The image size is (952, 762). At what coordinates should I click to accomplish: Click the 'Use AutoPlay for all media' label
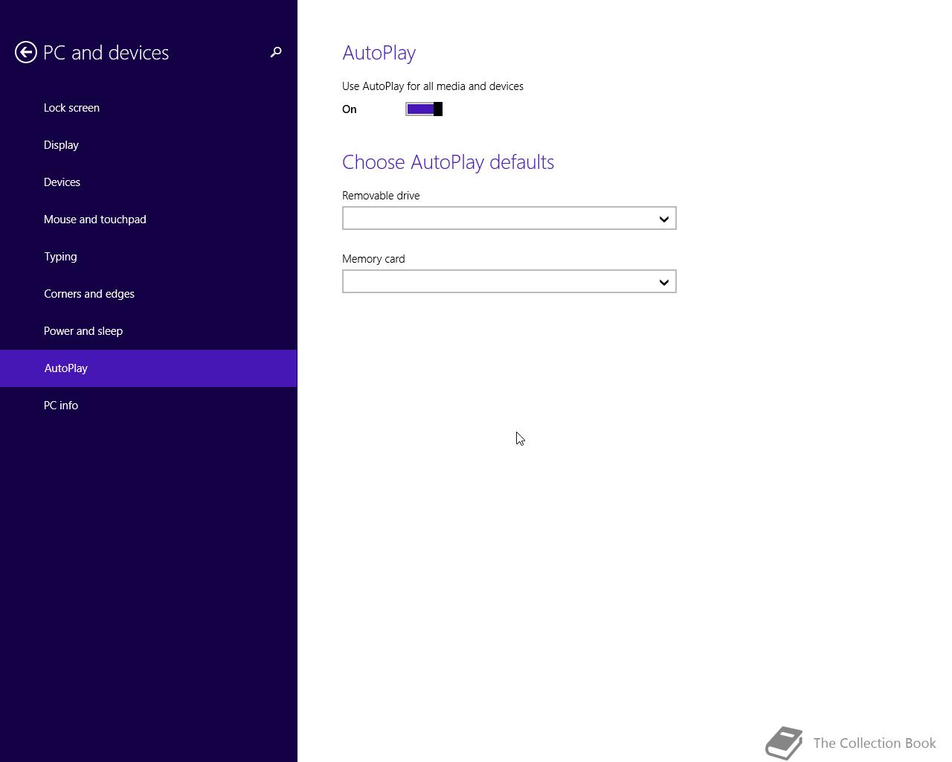click(433, 86)
